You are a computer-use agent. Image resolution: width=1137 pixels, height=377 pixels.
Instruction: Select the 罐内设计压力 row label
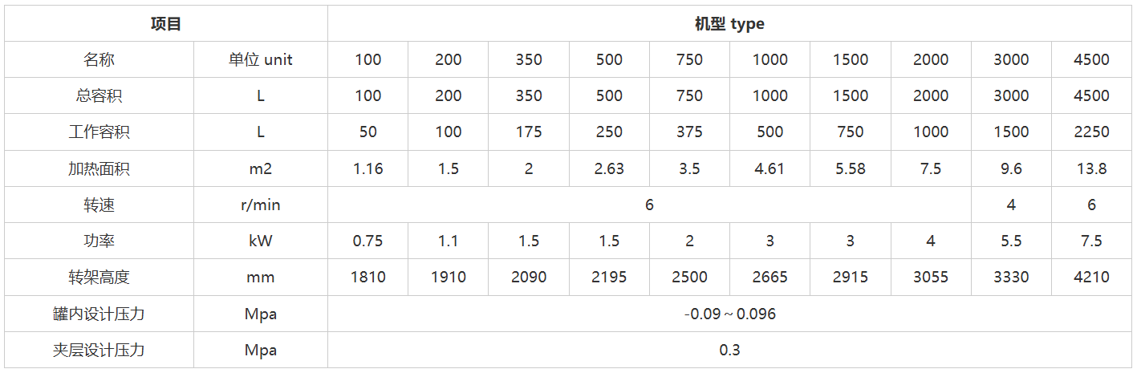point(99,314)
